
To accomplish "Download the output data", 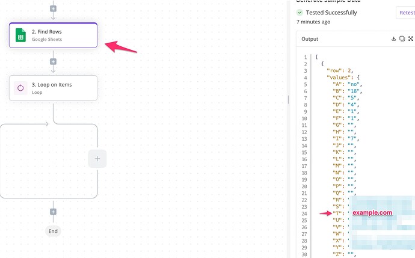I will coord(393,39).
